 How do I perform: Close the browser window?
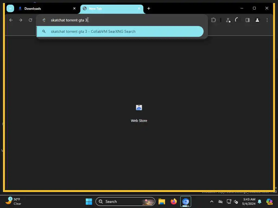(x=267, y=8)
